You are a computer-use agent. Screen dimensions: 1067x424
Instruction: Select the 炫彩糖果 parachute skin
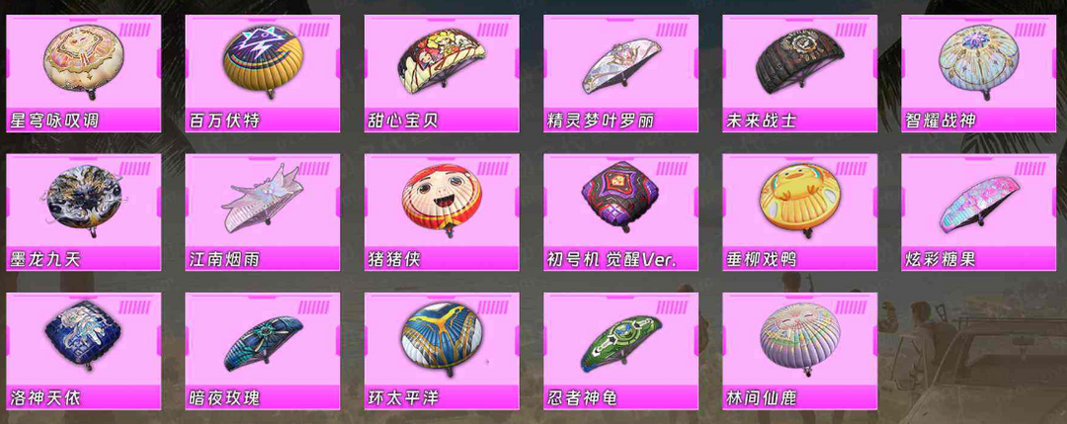(x=978, y=212)
